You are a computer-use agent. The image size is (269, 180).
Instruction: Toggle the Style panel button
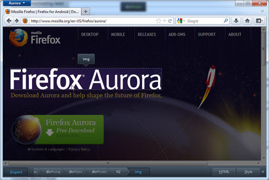coord(248,172)
